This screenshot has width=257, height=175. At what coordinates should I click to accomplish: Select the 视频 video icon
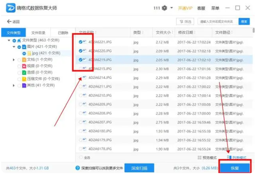coord(24,66)
